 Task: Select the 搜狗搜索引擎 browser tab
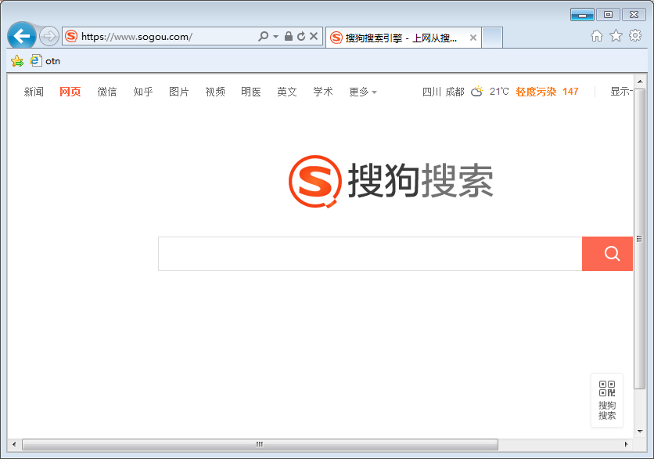click(x=404, y=38)
